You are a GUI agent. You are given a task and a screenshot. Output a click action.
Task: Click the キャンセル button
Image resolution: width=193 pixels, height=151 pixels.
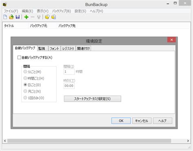pyautogui.click(x=142, y=121)
